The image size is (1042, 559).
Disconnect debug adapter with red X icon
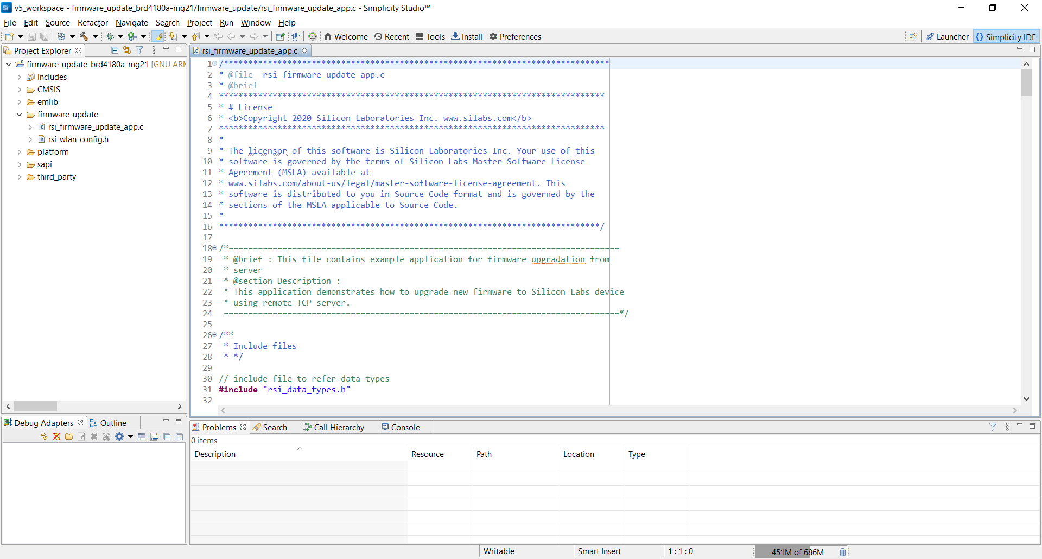click(56, 436)
